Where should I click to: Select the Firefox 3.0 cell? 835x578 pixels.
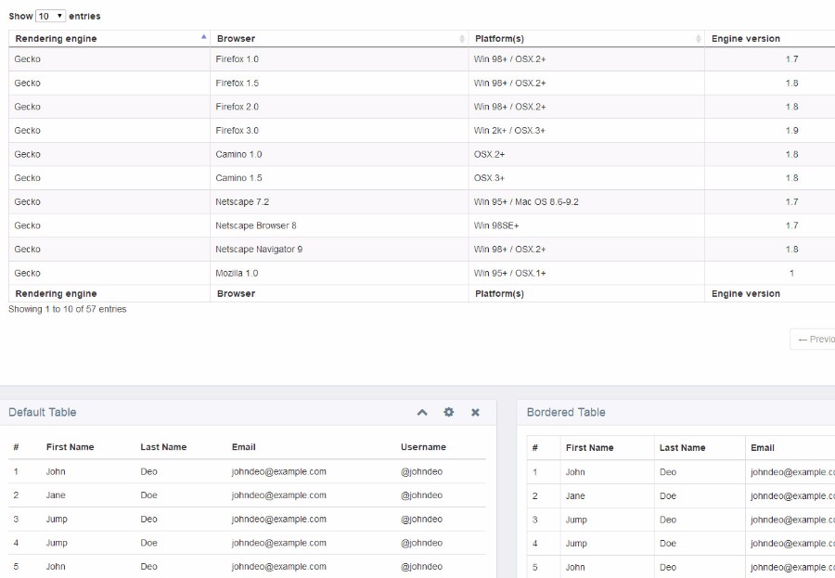click(340, 131)
